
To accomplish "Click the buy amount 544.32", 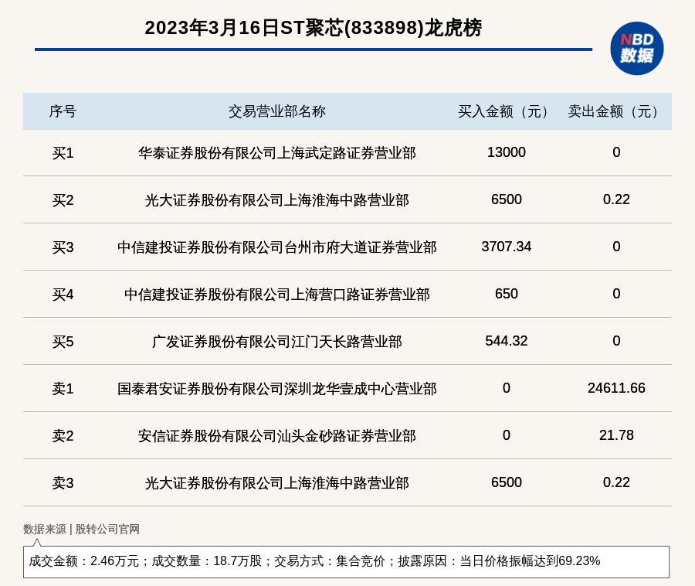I will pos(506,341).
